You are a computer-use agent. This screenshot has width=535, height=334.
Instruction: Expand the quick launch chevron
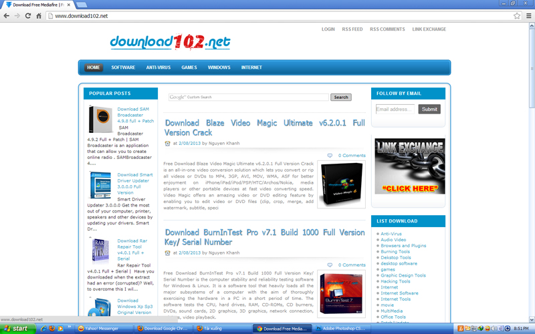pyautogui.click(x=70, y=327)
